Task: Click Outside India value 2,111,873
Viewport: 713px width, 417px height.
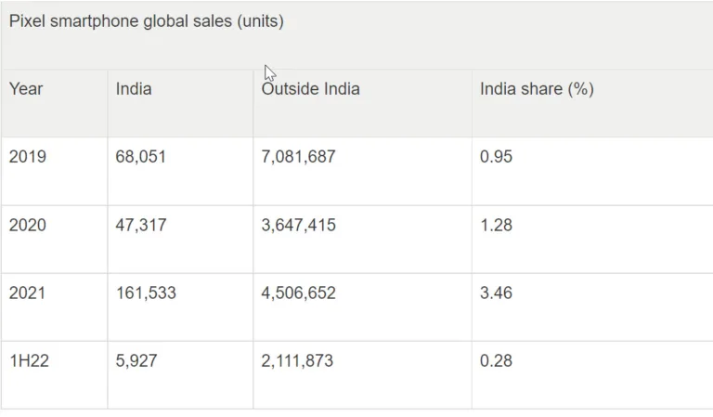Action: point(297,360)
